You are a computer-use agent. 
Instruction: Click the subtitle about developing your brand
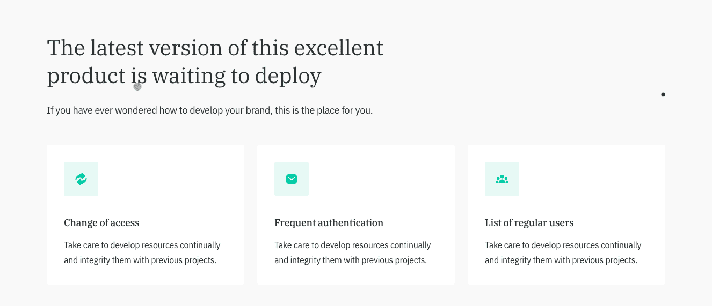pos(209,111)
